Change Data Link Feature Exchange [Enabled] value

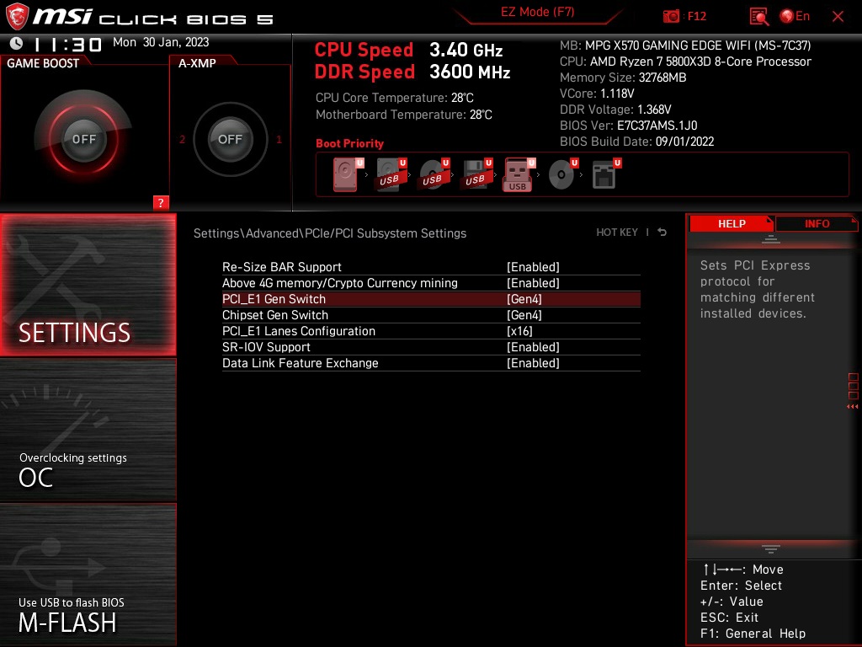pos(533,362)
